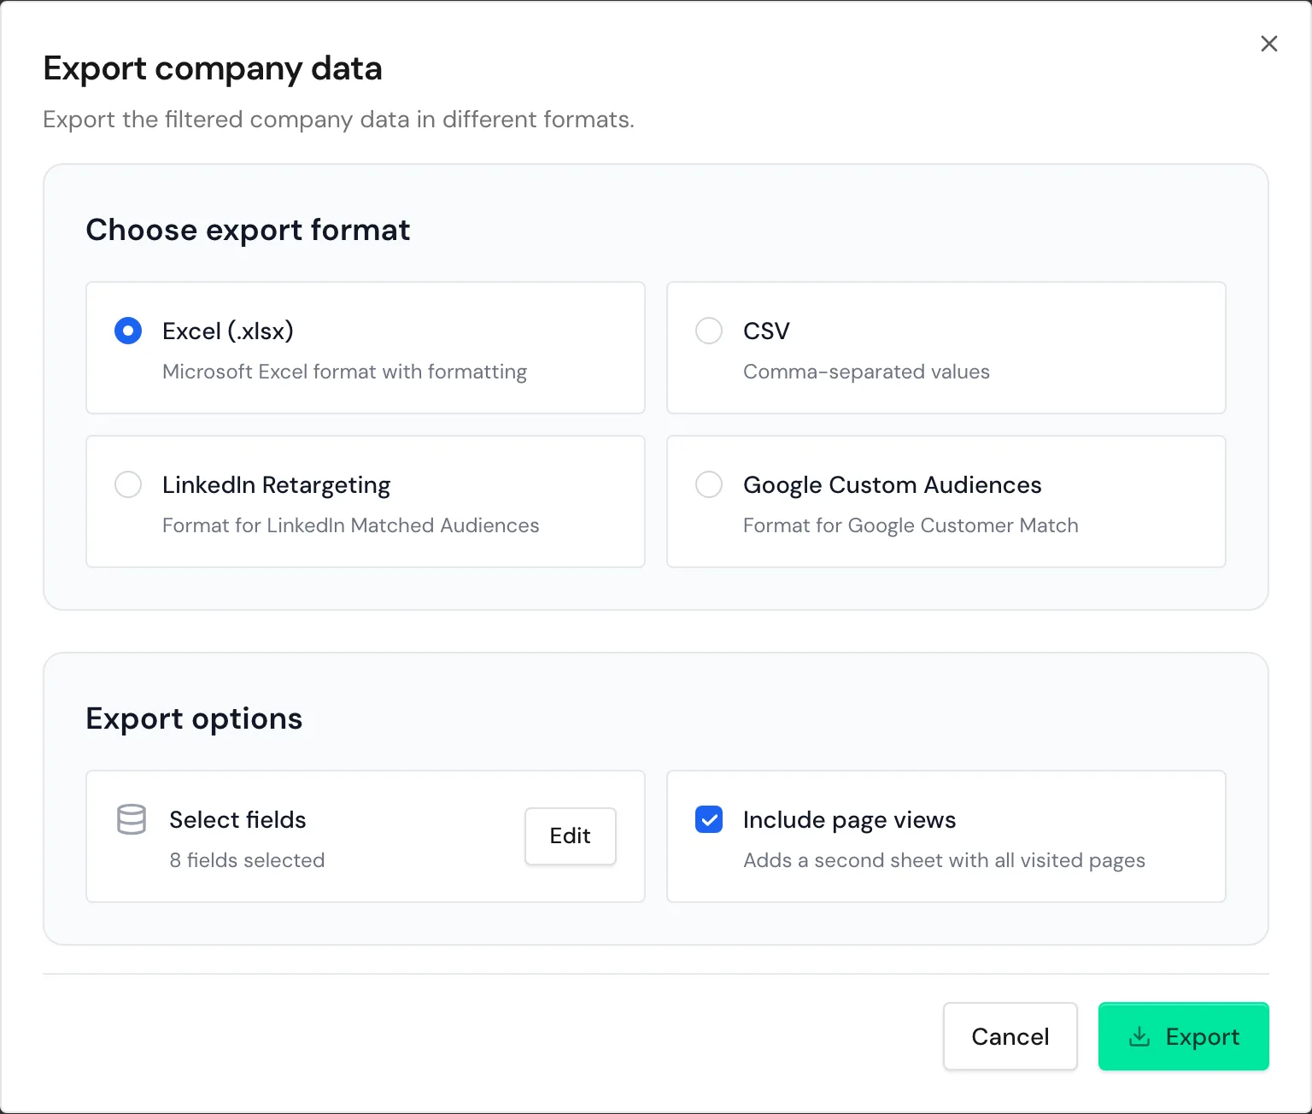Click the database icon beside Select fields
Viewport: 1312px width, 1114px height.
(132, 819)
